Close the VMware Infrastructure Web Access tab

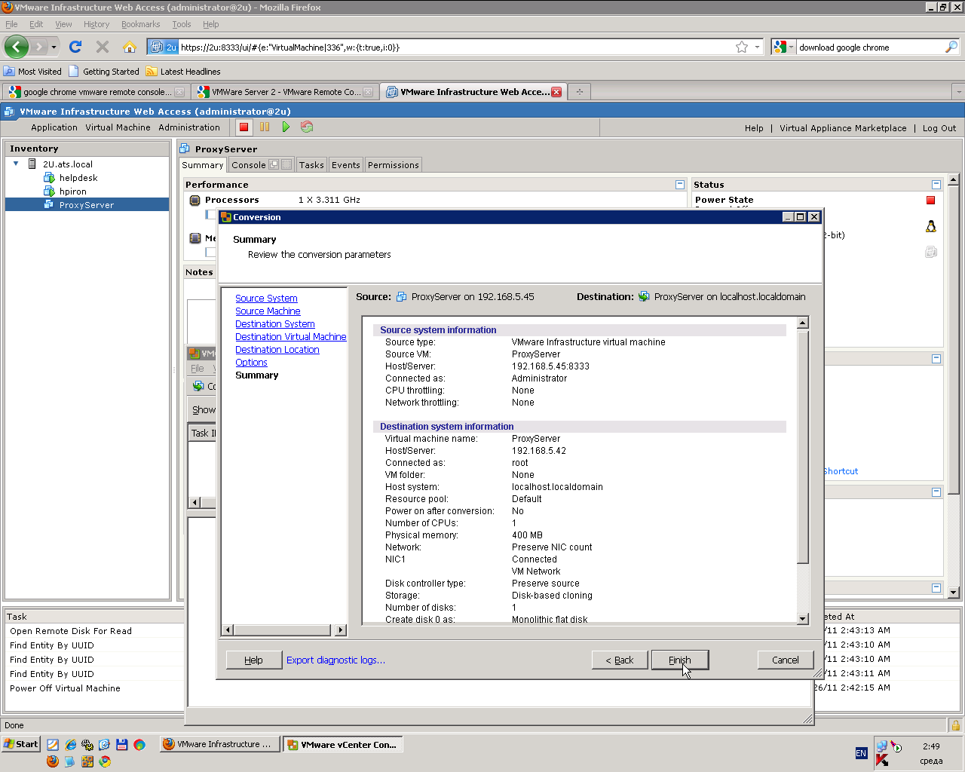(556, 92)
